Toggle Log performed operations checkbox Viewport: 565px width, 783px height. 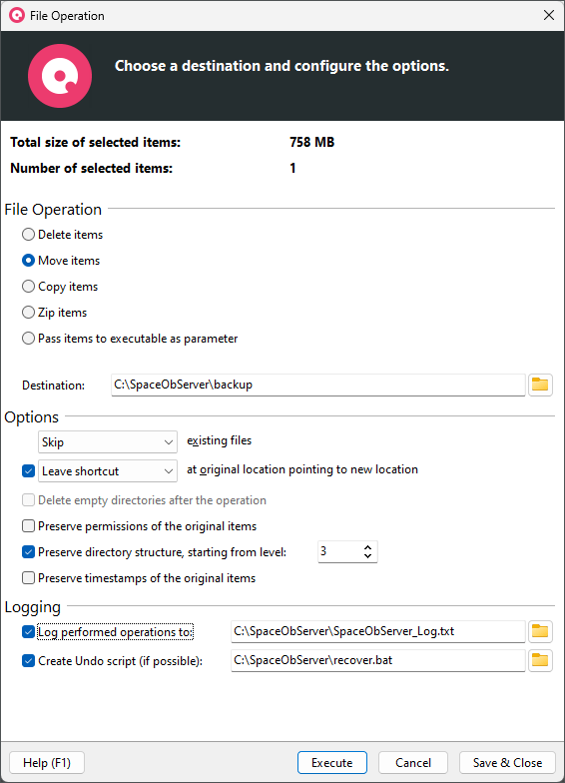click(28, 631)
